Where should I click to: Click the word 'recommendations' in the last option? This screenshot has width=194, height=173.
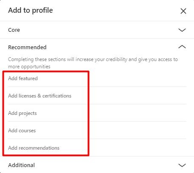click(39, 148)
